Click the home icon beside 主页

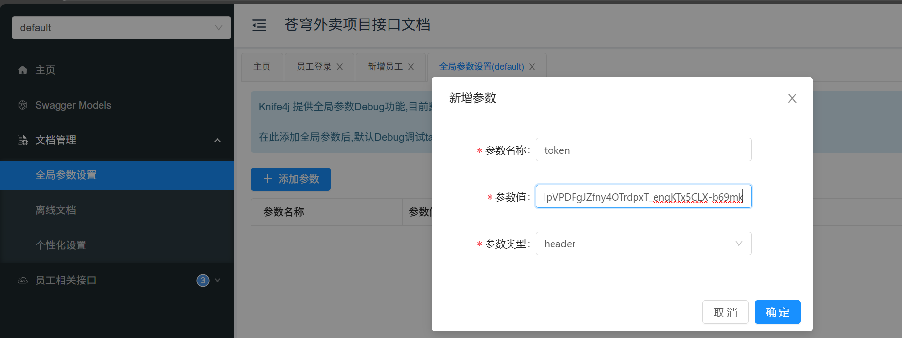pyautogui.click(x=22, y=70)
